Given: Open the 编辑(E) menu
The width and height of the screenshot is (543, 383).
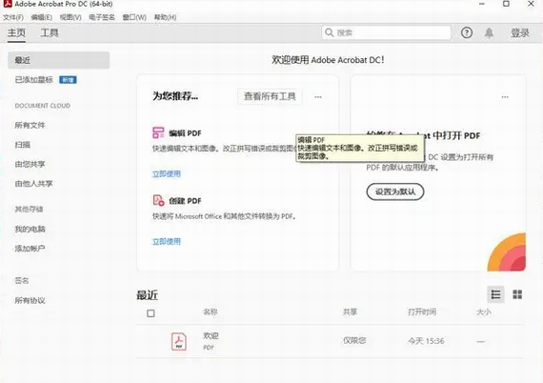Looking at the screenshot, I should point(42,17).
